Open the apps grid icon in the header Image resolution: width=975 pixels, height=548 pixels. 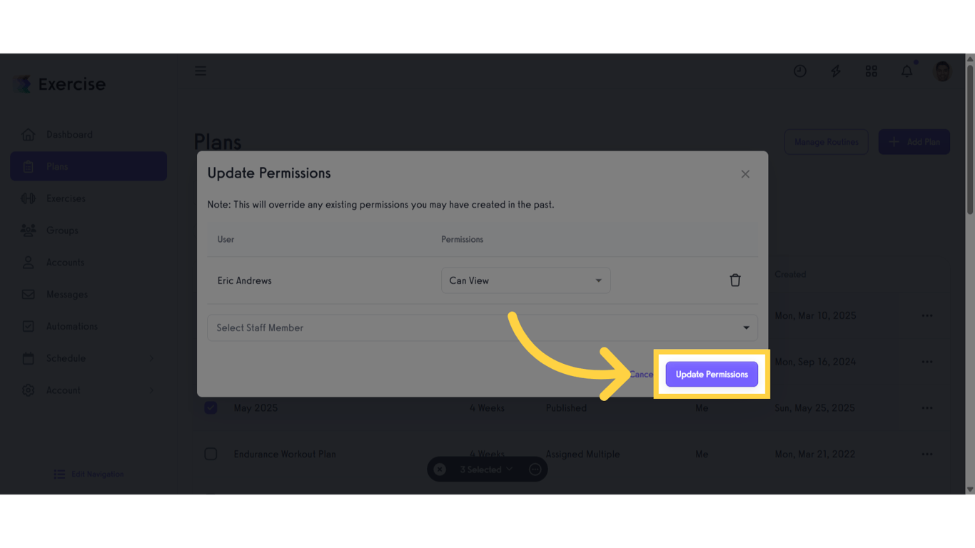point(871,71)
